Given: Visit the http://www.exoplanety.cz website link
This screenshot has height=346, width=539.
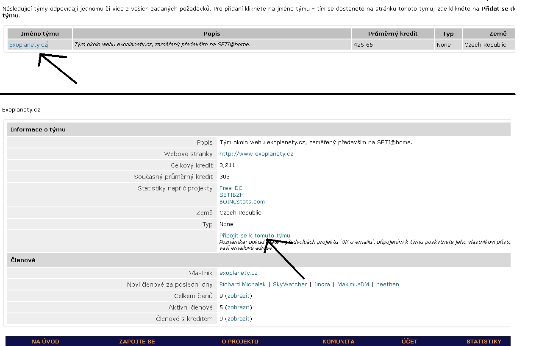Looking at the screenshot, I should pyautogui.click(x=256, y=154).
